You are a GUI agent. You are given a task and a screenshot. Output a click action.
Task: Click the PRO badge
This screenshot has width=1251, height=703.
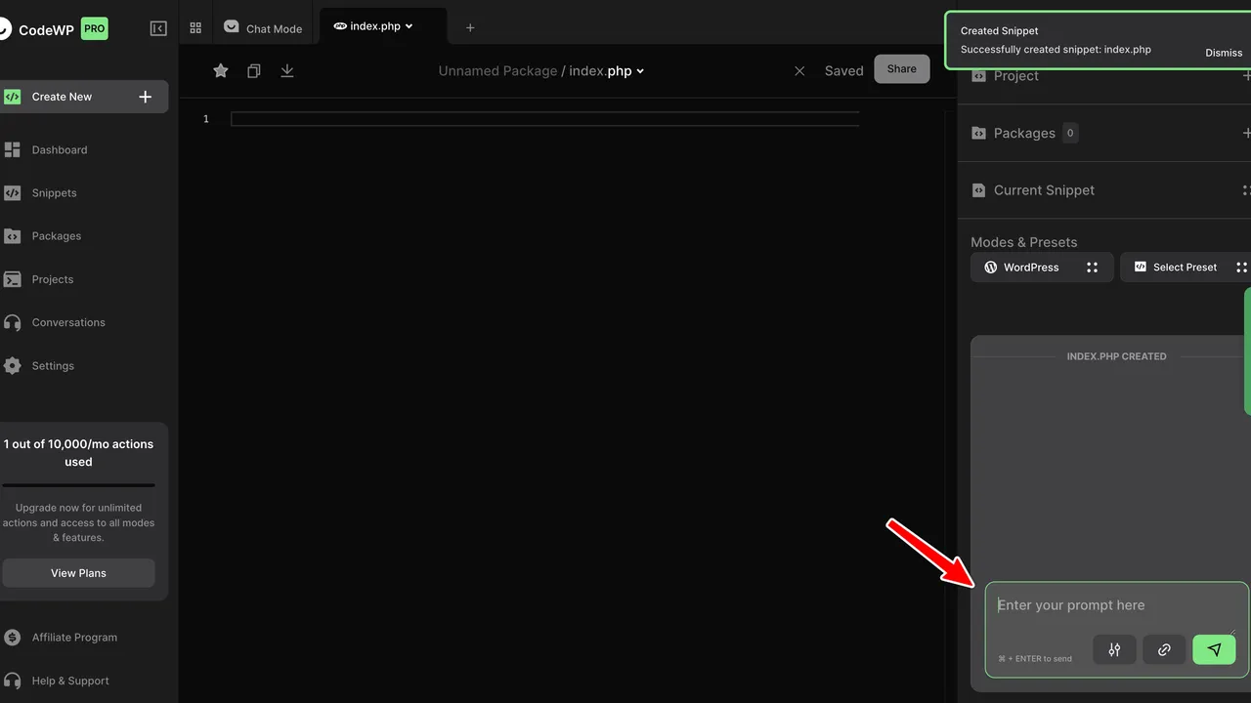tap(94, 28)
